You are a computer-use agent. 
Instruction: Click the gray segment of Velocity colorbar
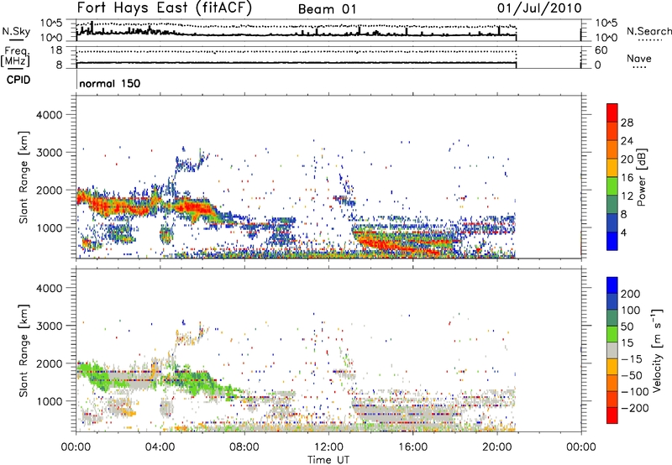(612, 350)
